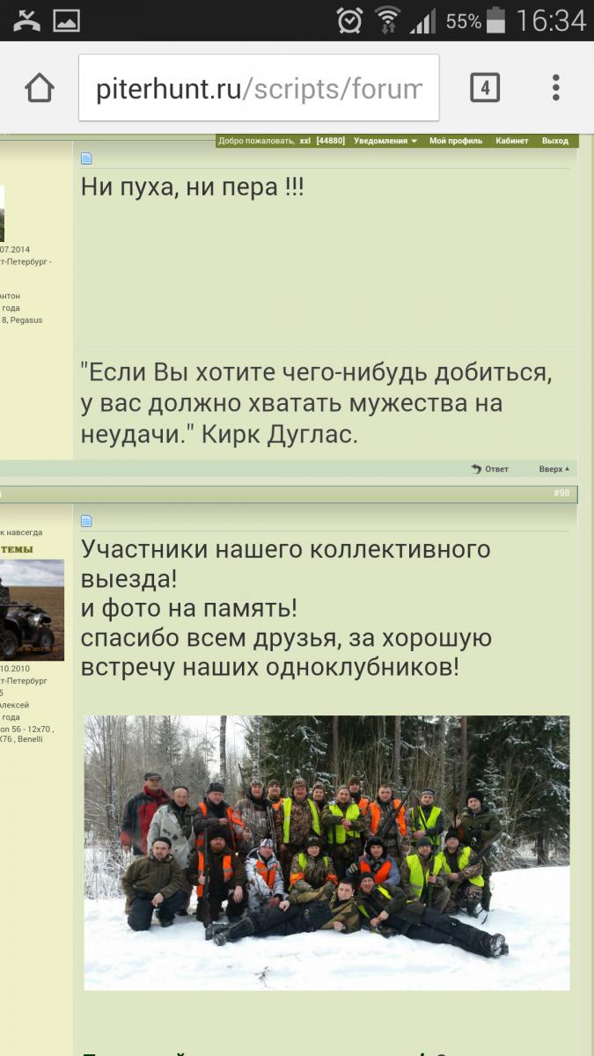
Task: Tap the ATV avatar of the second poster
Action: pyautogui.click(x=32, y=610)
